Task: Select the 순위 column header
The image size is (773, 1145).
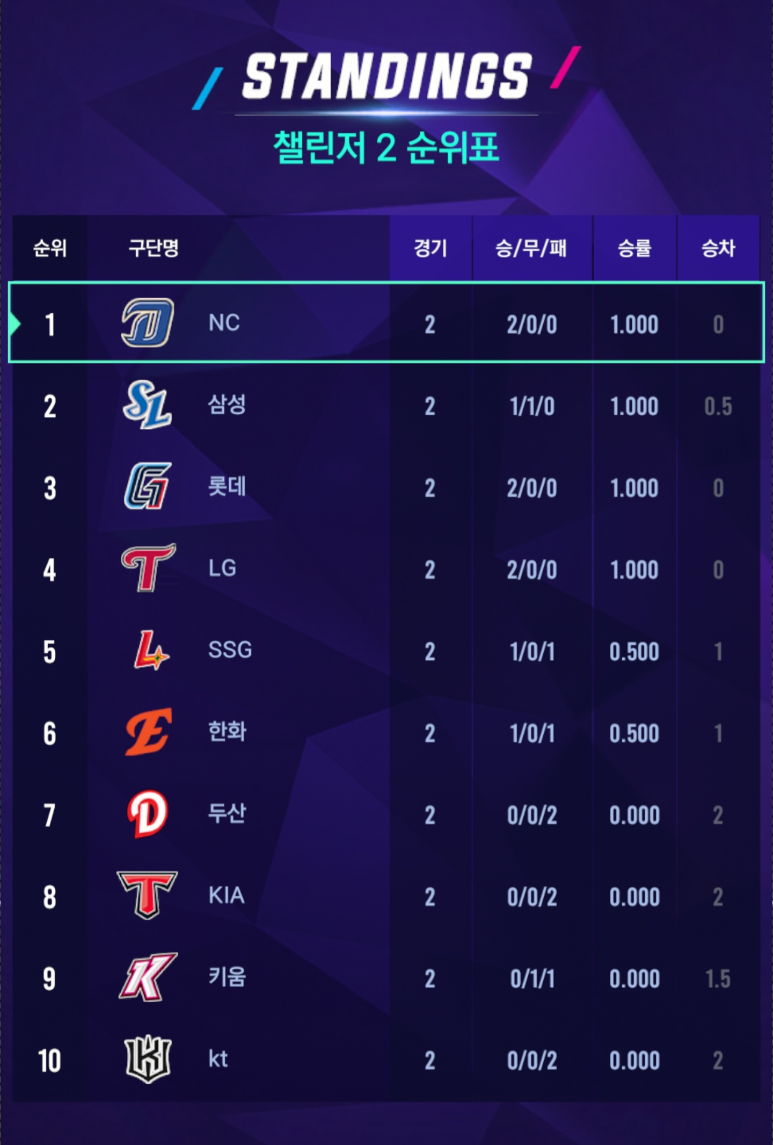Action: pyautogui.click(x=50, y=248)
